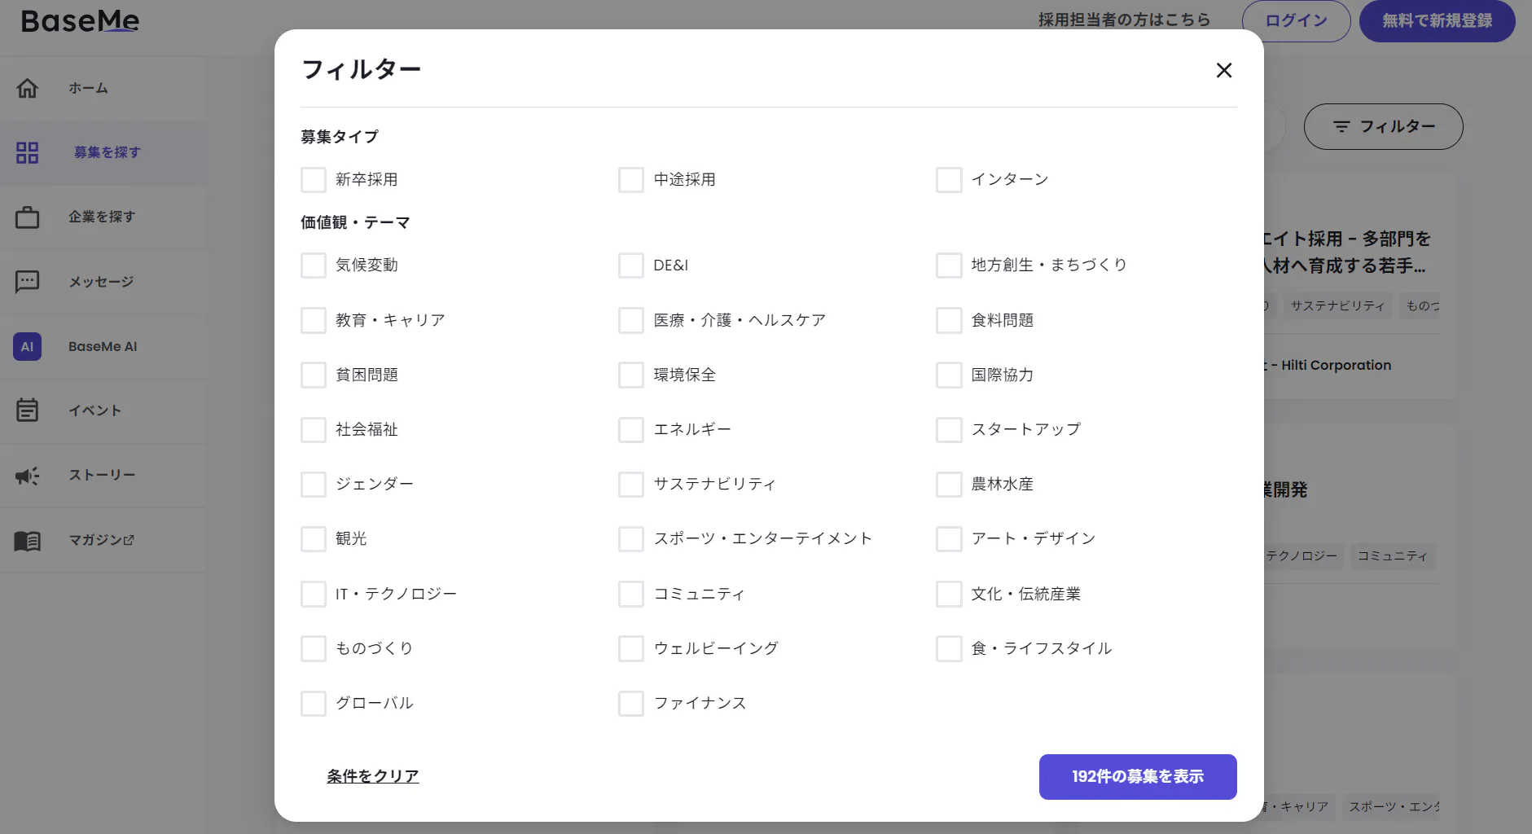Check the スタートアップ checkbox
Screen dimensions: 1532x834
coord(949,430)
